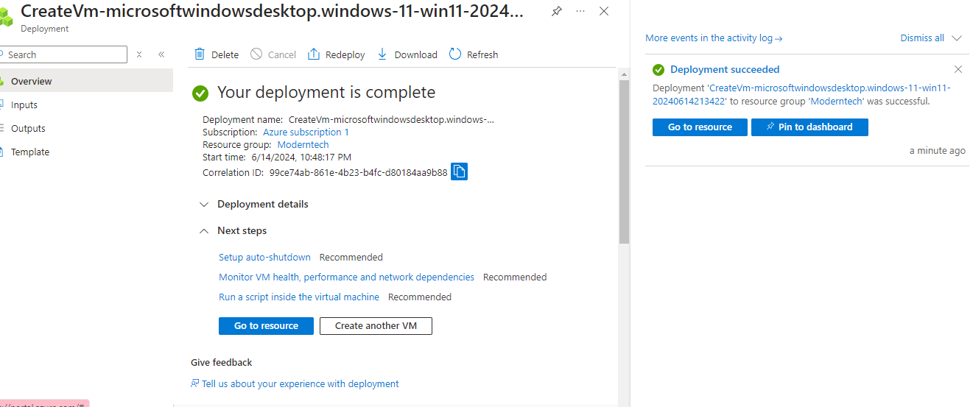Open Monitor VM health, performance link

click(346, 277)
